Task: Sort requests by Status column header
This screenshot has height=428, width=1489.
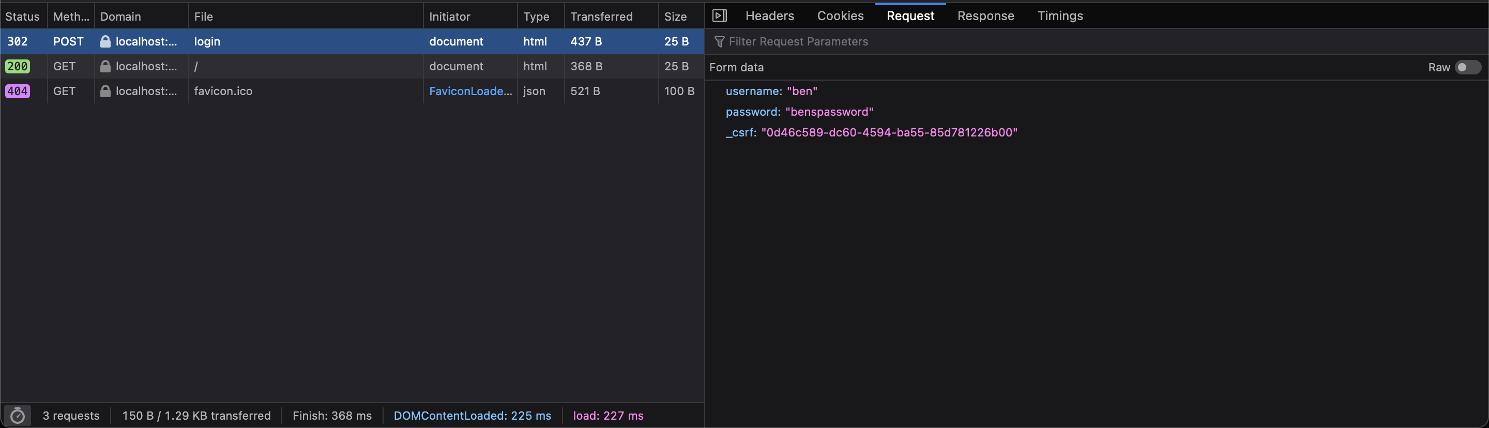Action: [23, 17]
